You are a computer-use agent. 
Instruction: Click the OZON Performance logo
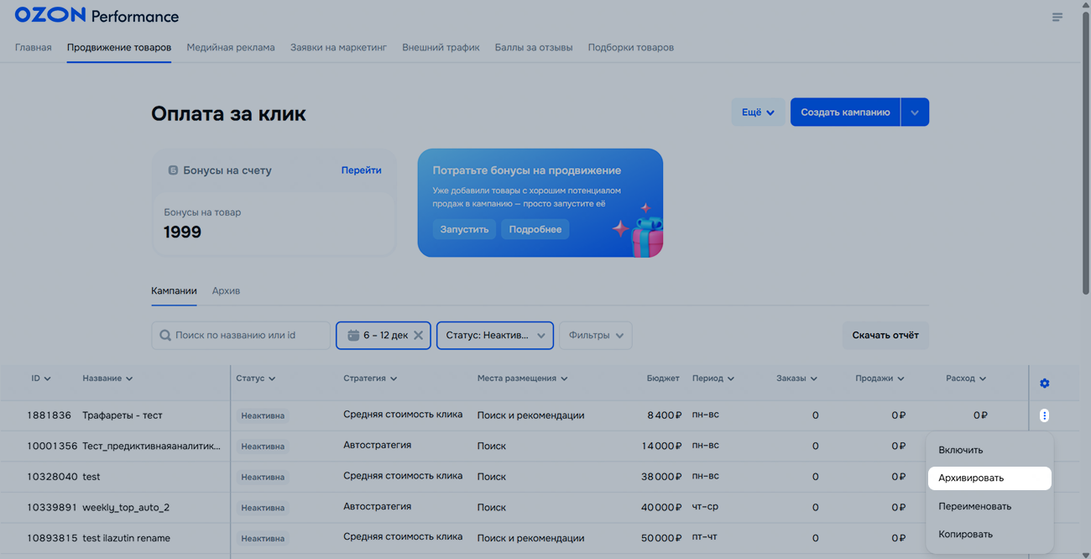[x=97, y=16]
